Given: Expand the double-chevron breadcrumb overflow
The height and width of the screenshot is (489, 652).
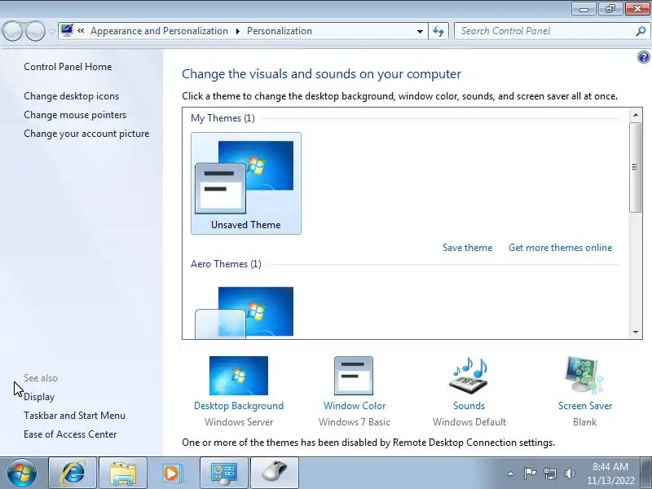Looking at the screenshot, I should [81, 31].
